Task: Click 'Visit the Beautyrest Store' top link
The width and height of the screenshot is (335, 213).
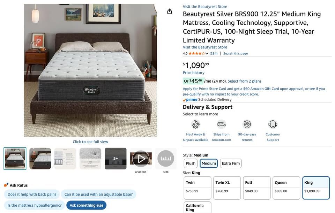Action: click(x=205, y=7)
